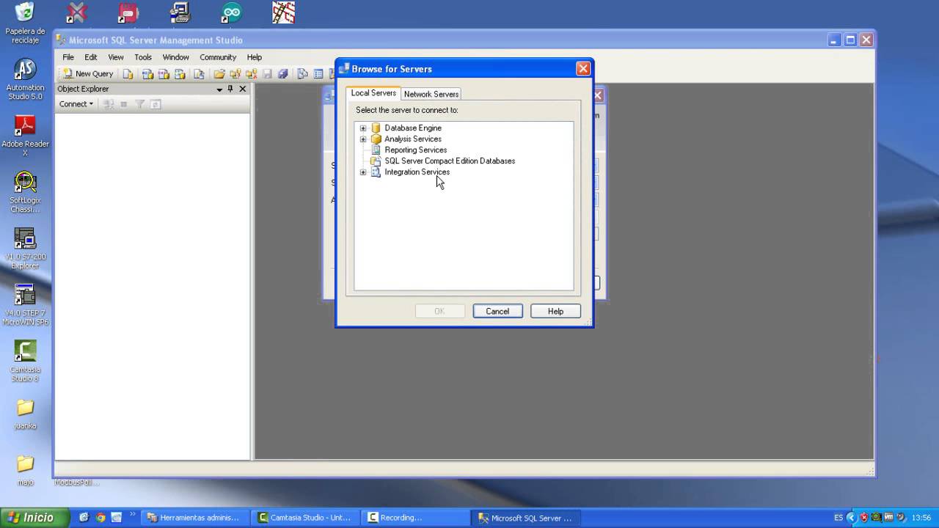The height and width of the screenshot is (528, 939).
Task: Click the Chrome quick launch icon
Action: pos(101,518)
